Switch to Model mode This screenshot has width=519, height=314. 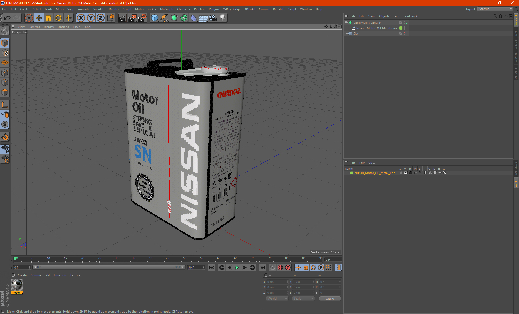(x=5, y=43)
